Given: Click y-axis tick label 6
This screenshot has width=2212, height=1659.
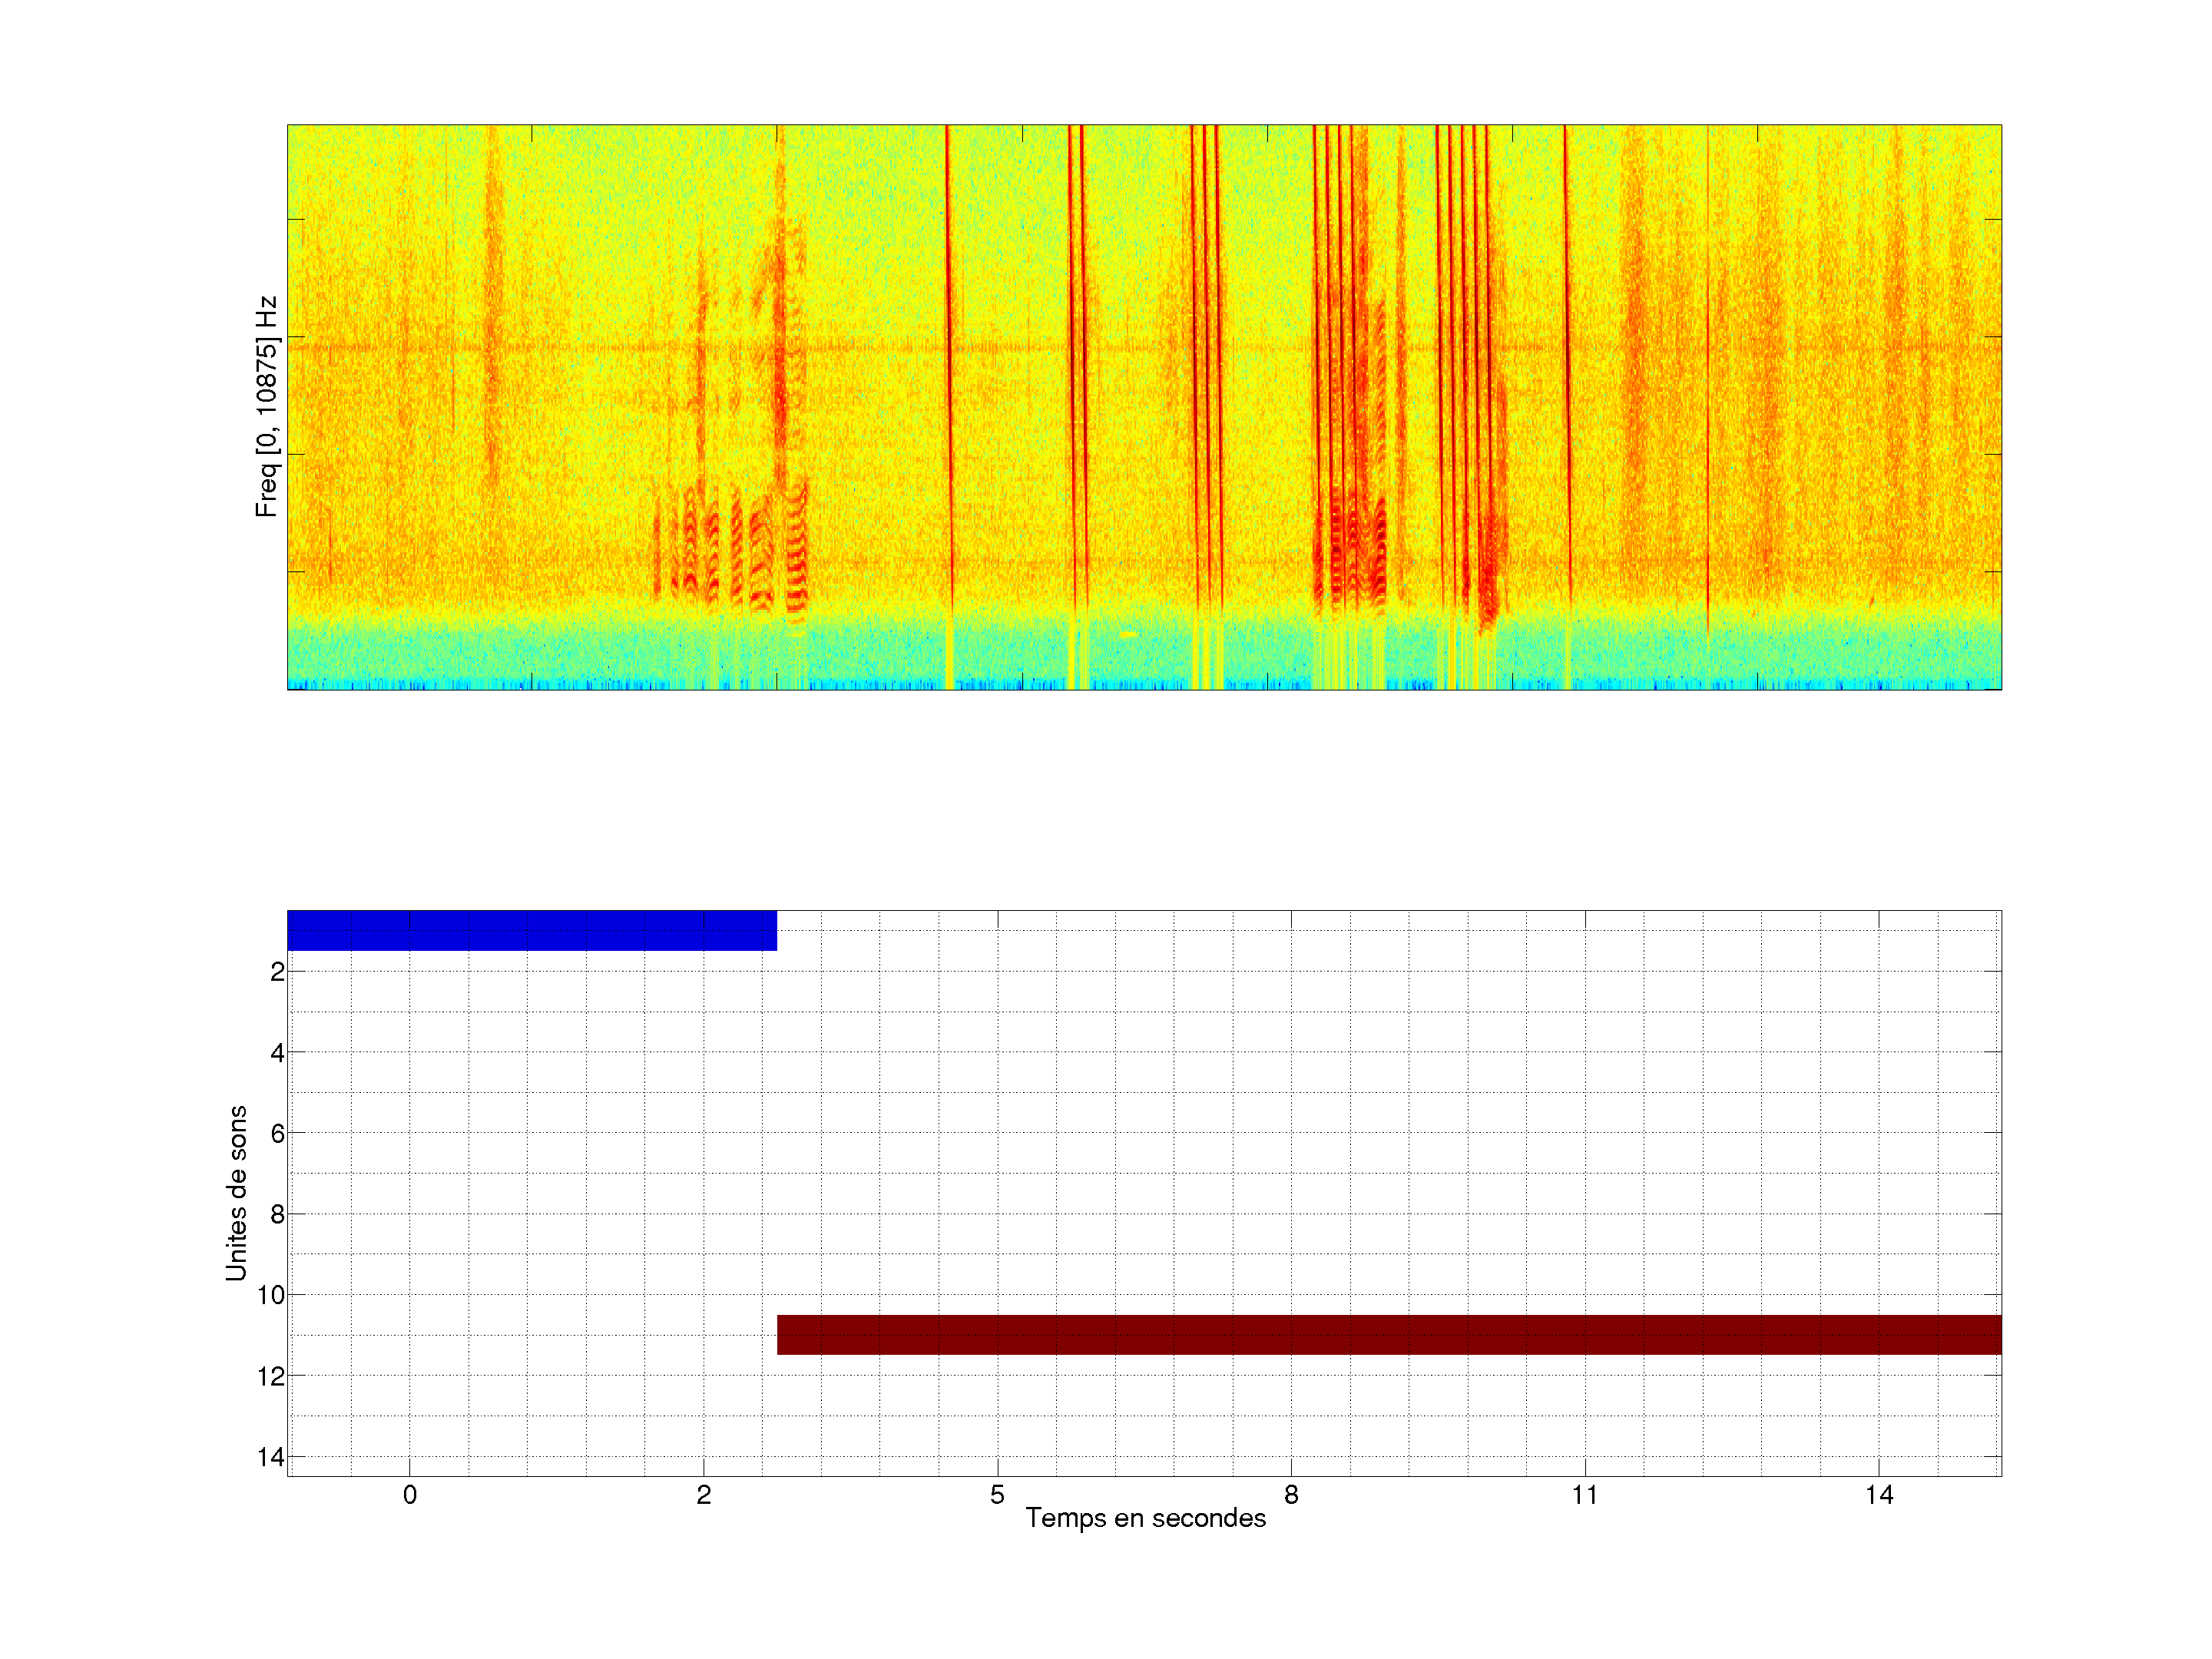Looking at the screenshot, I should click(277, 1133).
